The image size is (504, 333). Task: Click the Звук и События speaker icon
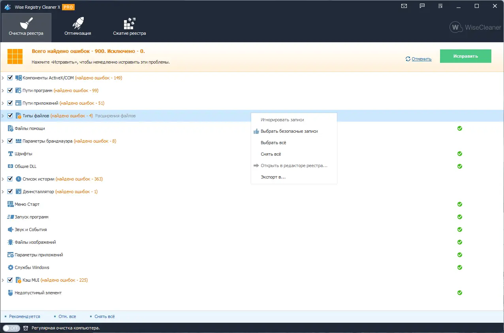pos(11,230)
